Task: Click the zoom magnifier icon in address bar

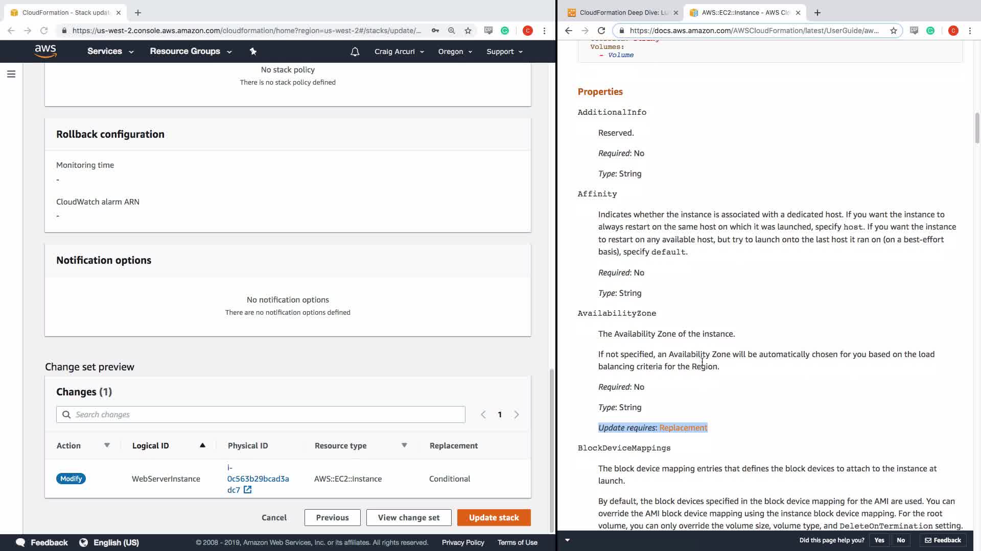Action: [x=452, y=31]
